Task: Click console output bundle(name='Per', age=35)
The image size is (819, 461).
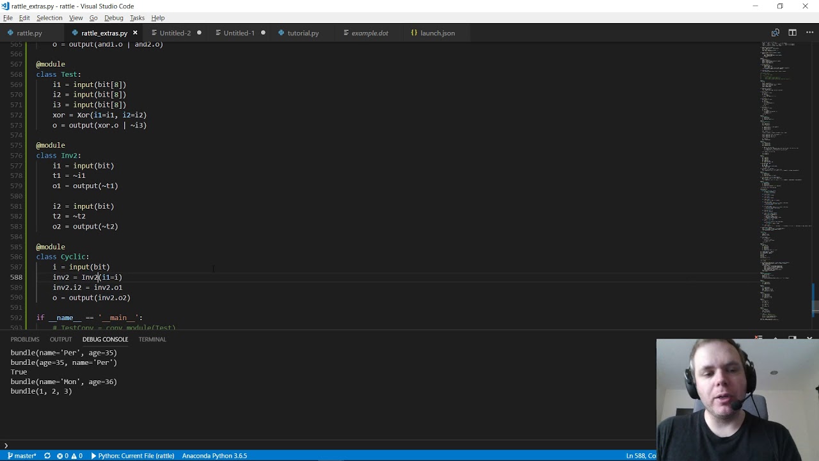Action: point(63,353)
